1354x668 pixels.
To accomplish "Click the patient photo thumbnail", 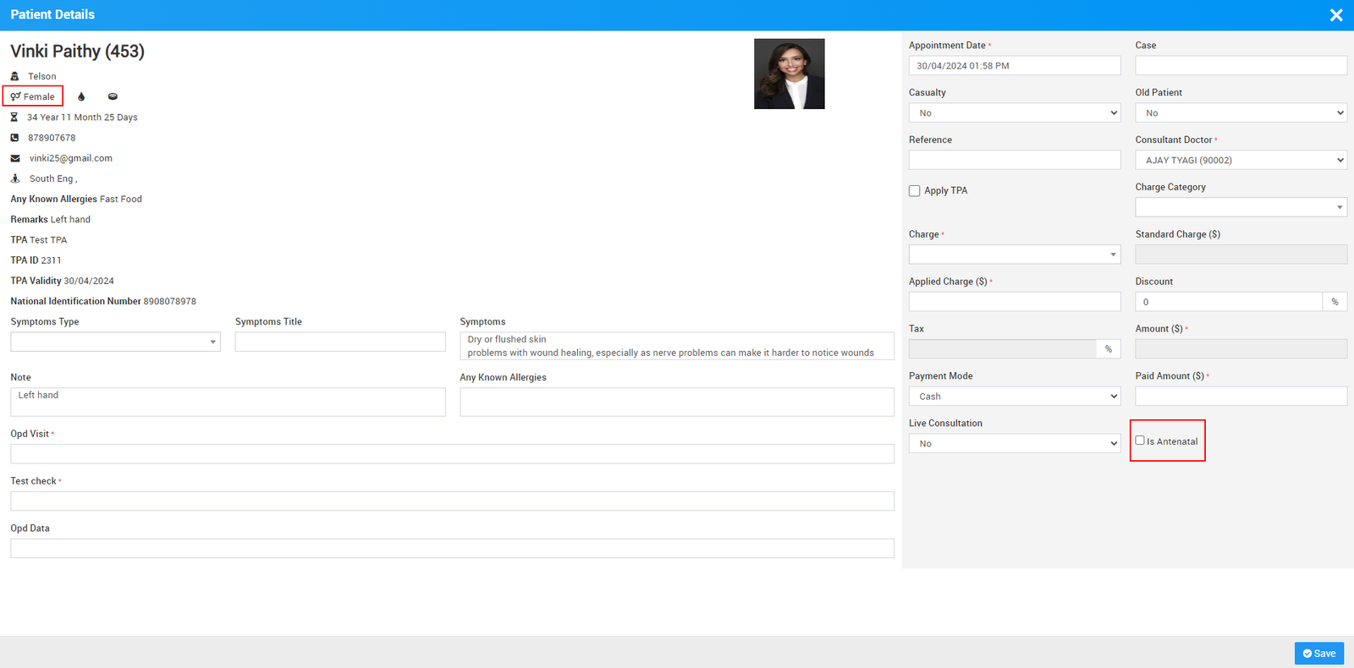I will 789,74.
